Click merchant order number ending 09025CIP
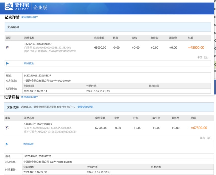This screenshot has width=216, height=175. click(50, 132)
